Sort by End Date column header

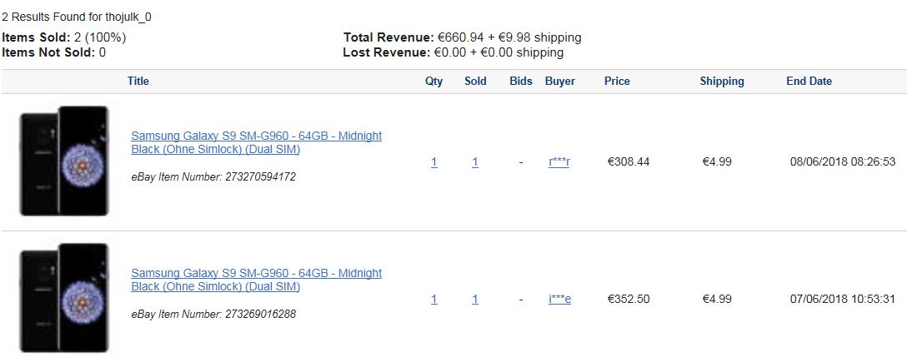(809, 82)
